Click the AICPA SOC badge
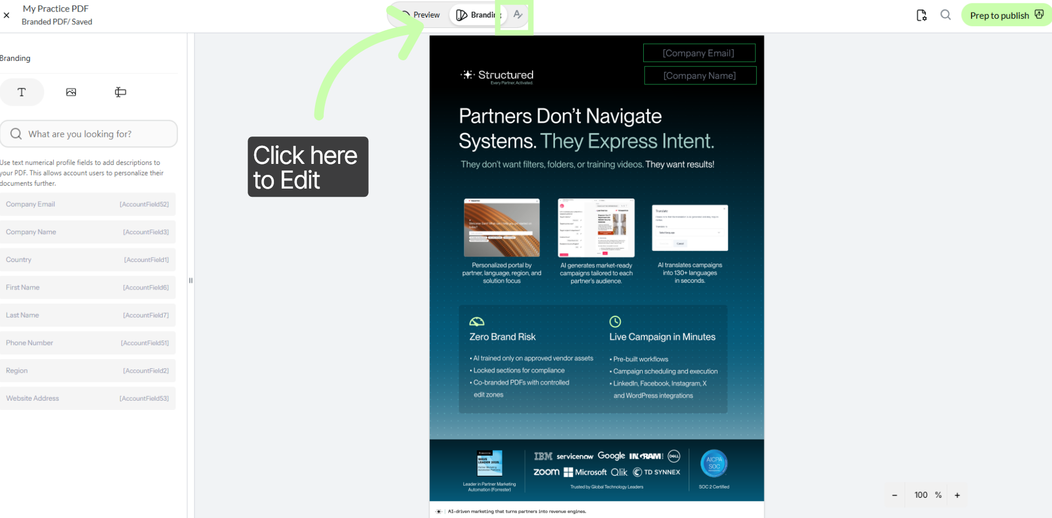Viewport: 1052px width, 518px height. coord(714,463)
